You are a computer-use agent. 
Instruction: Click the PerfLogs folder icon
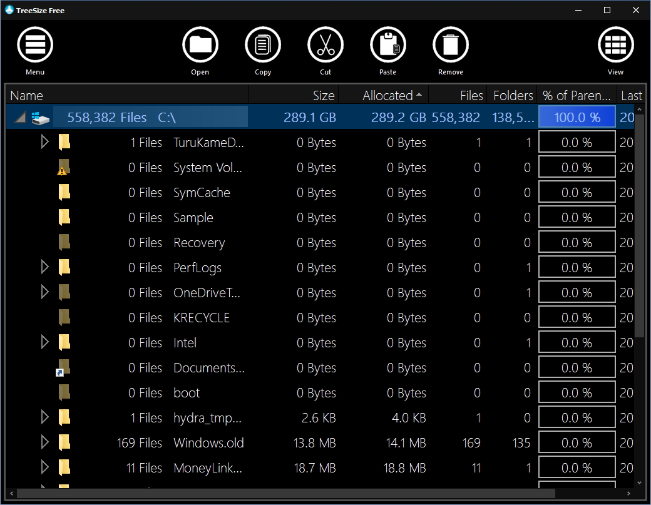64,268
